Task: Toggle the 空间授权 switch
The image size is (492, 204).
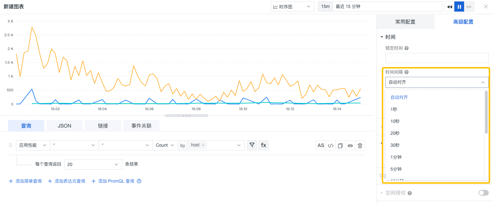Action: click(483, 193)
